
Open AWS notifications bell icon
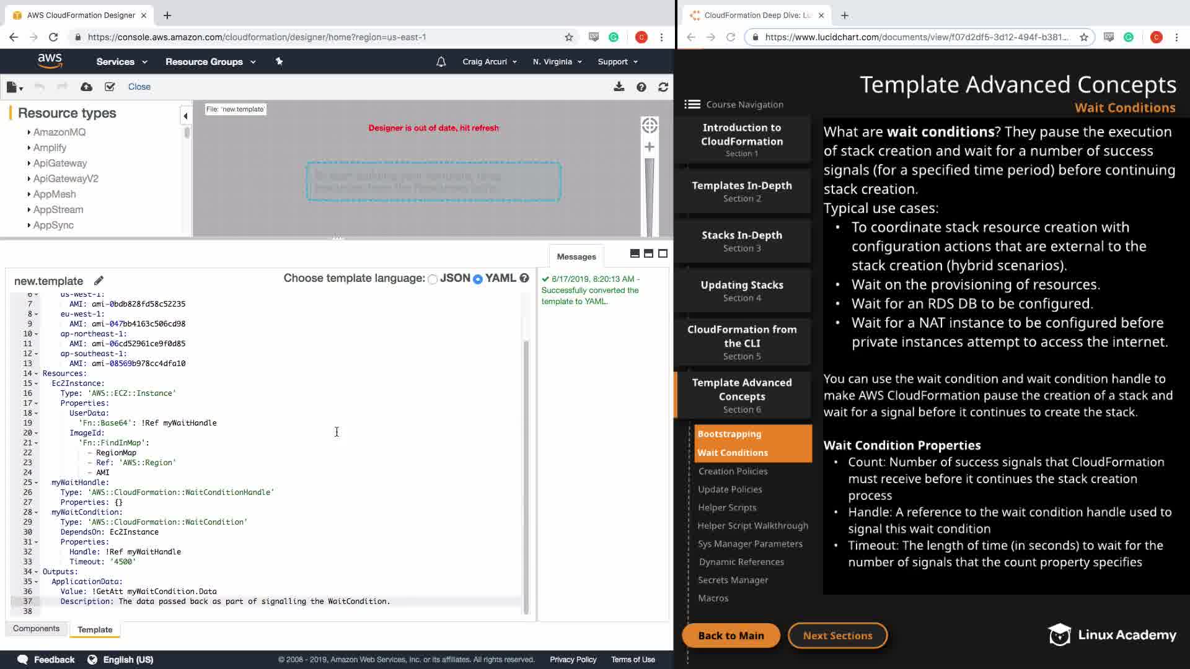pos(441,61)
